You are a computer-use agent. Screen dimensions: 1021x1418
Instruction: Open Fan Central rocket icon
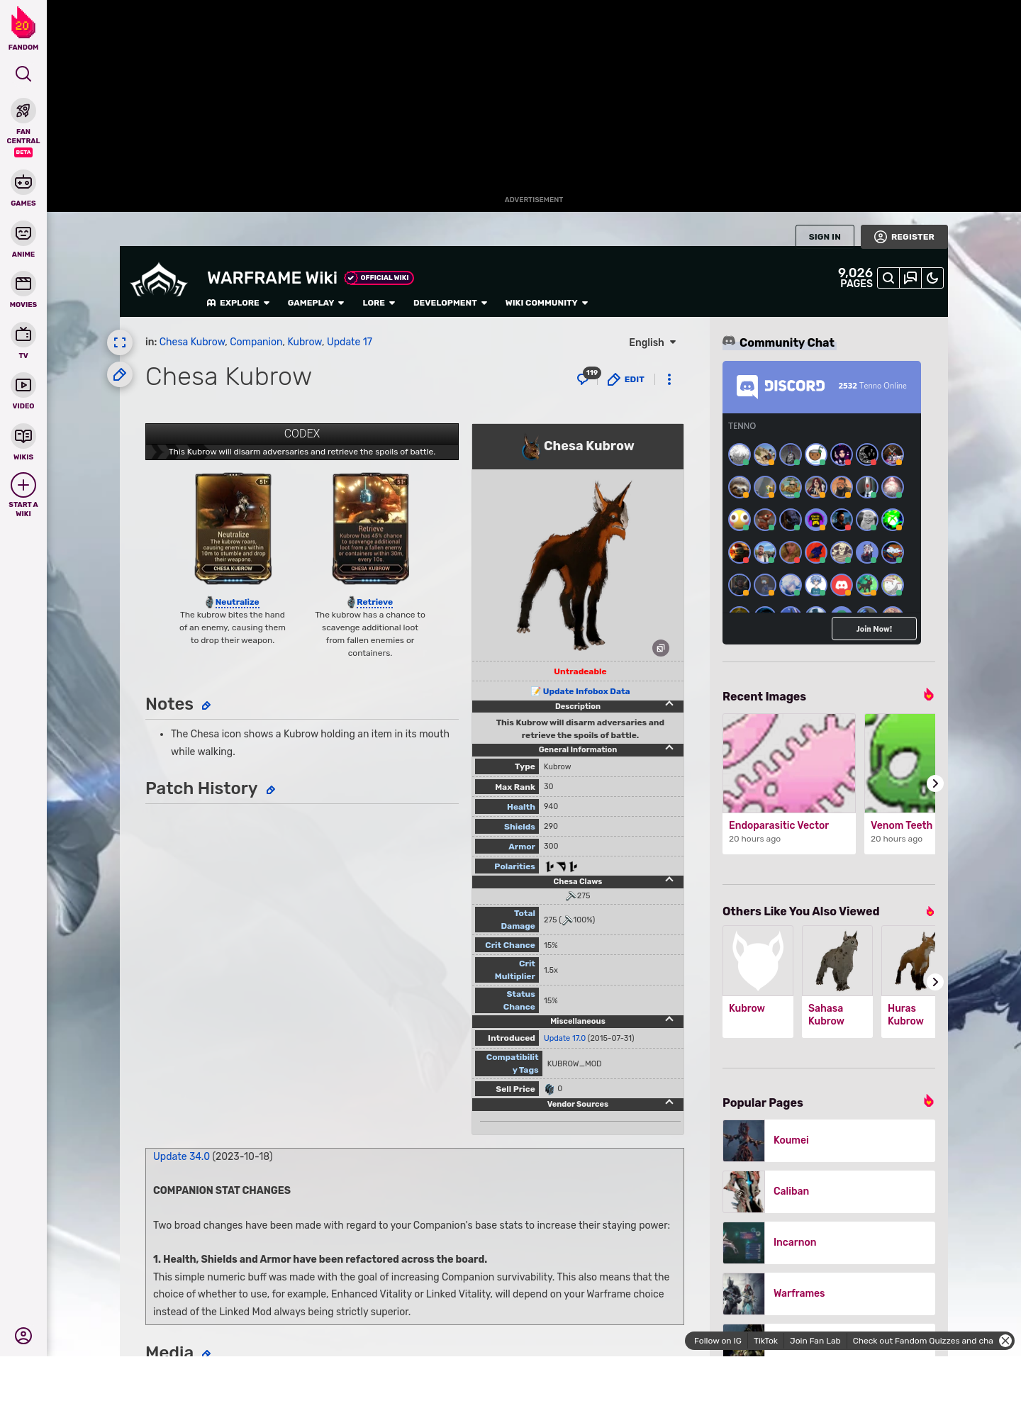coord(23,111)
